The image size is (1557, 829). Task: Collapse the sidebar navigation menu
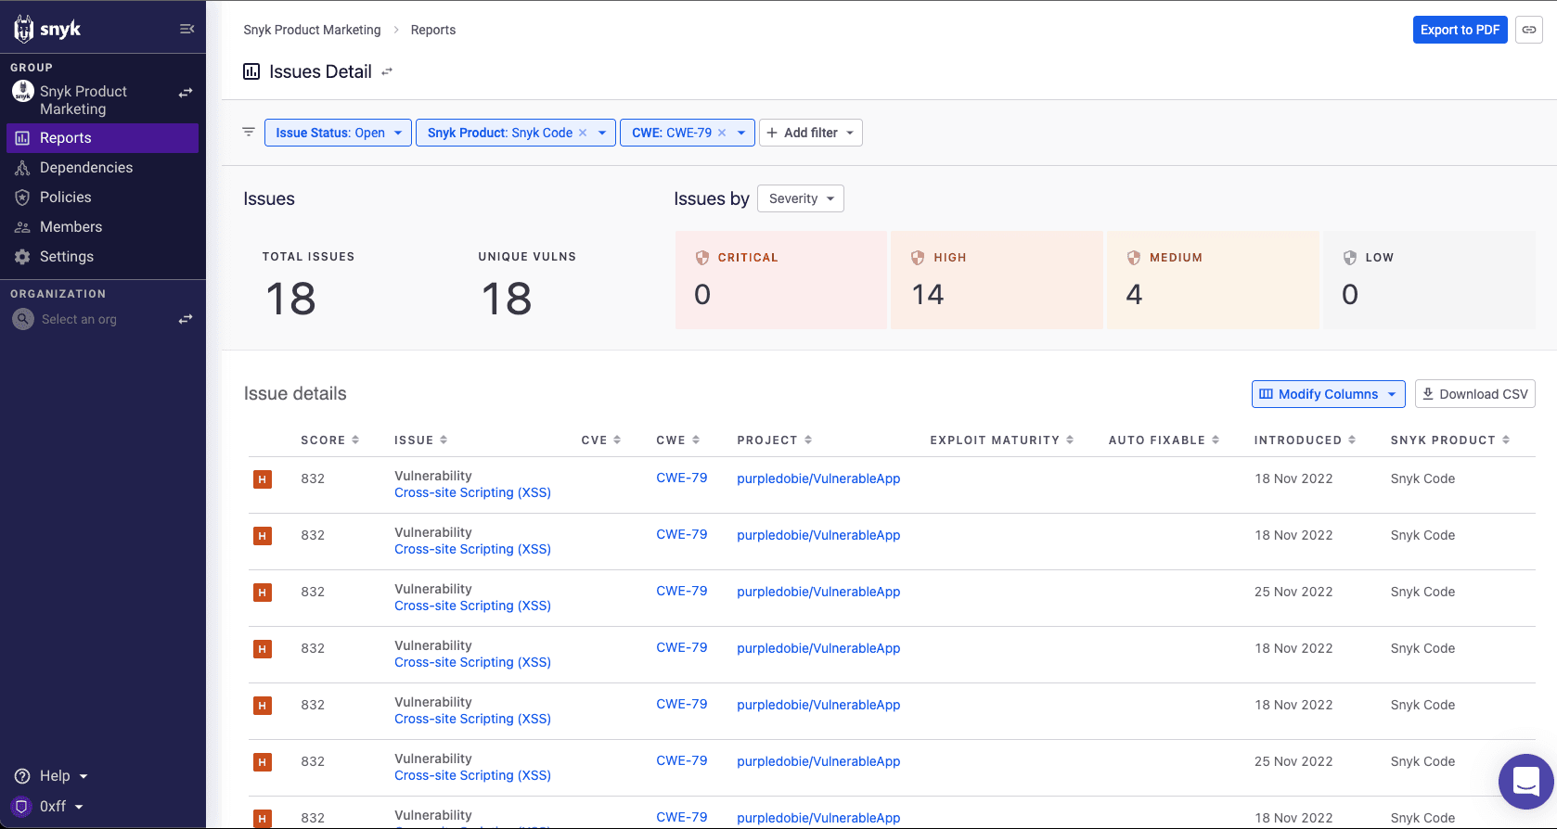187,29
